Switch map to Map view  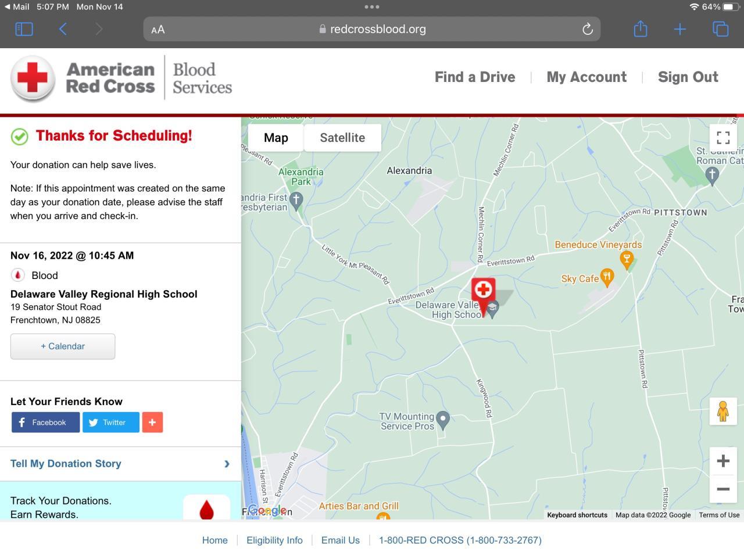coord(276,138)
